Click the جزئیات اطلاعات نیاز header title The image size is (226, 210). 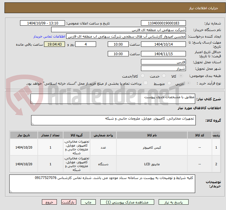pos(204,8)
